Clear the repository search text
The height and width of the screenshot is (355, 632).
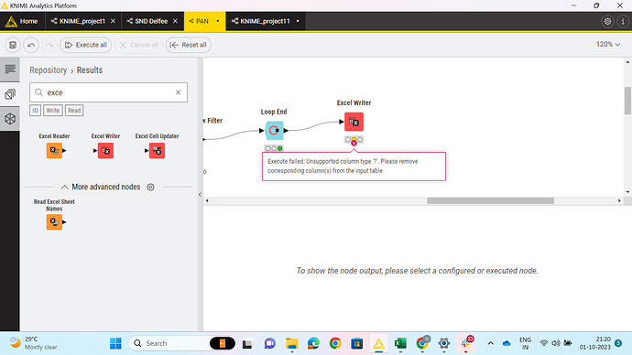tap(179, 92)
